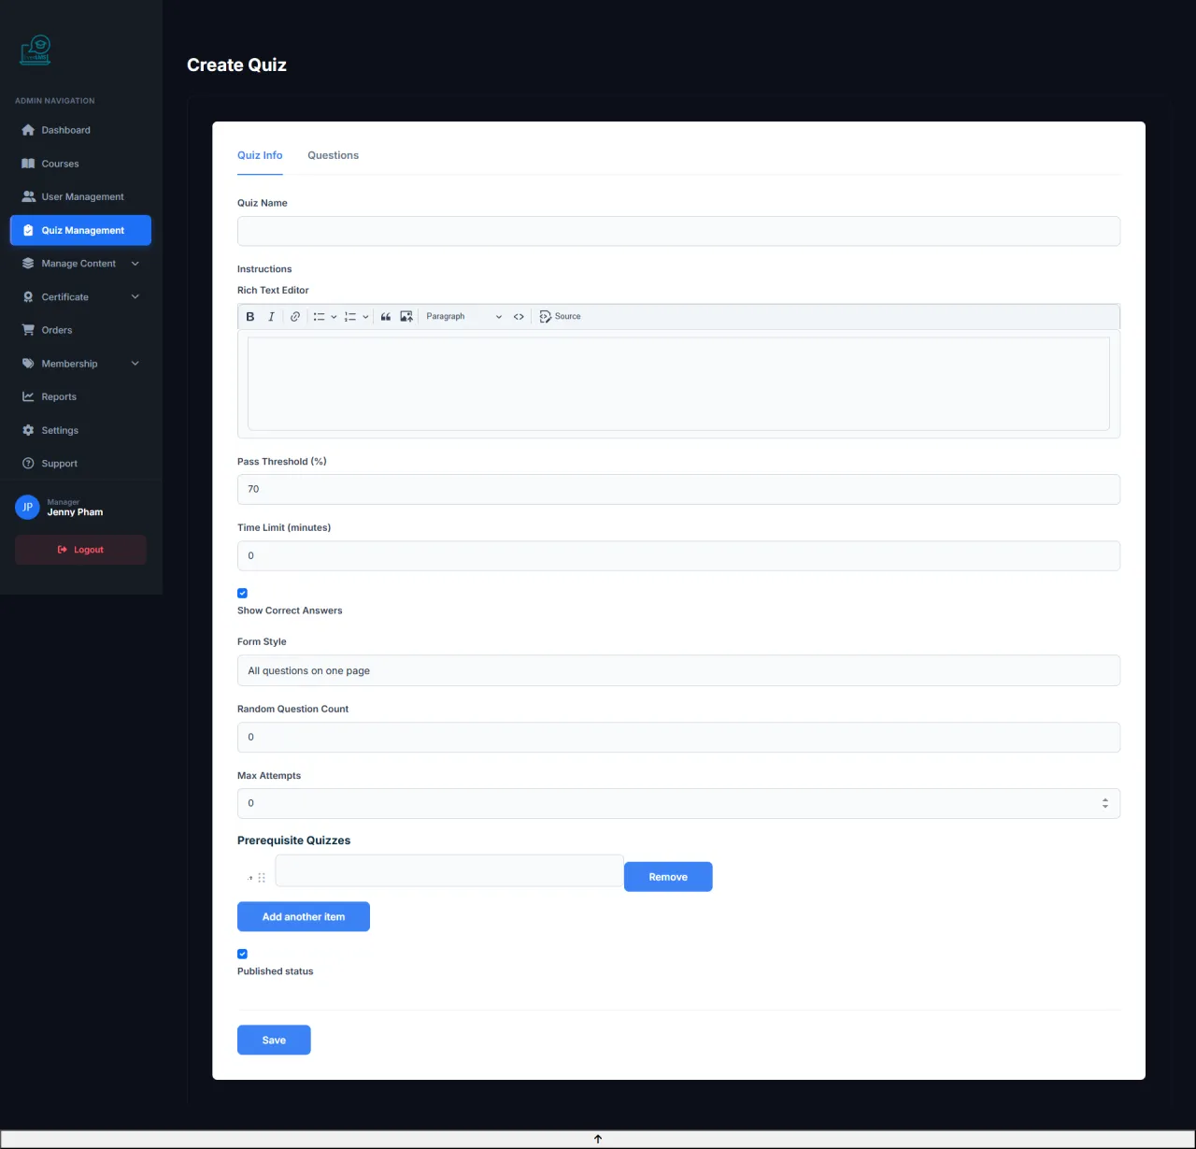
Task: Click Remove next to prerequisite quiz
Action: click(668, 877)
